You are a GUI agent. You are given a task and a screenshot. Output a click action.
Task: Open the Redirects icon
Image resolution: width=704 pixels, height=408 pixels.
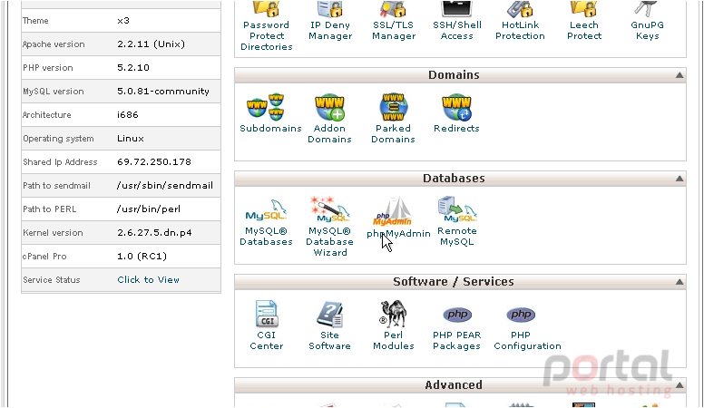point(456,107)
